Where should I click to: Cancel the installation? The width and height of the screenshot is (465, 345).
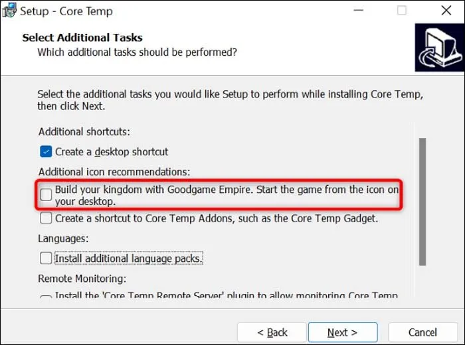(422, 332)
